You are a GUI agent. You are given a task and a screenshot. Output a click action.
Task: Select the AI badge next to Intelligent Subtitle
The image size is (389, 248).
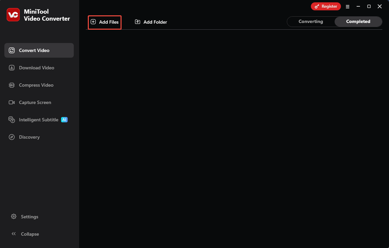coord(64,120)
